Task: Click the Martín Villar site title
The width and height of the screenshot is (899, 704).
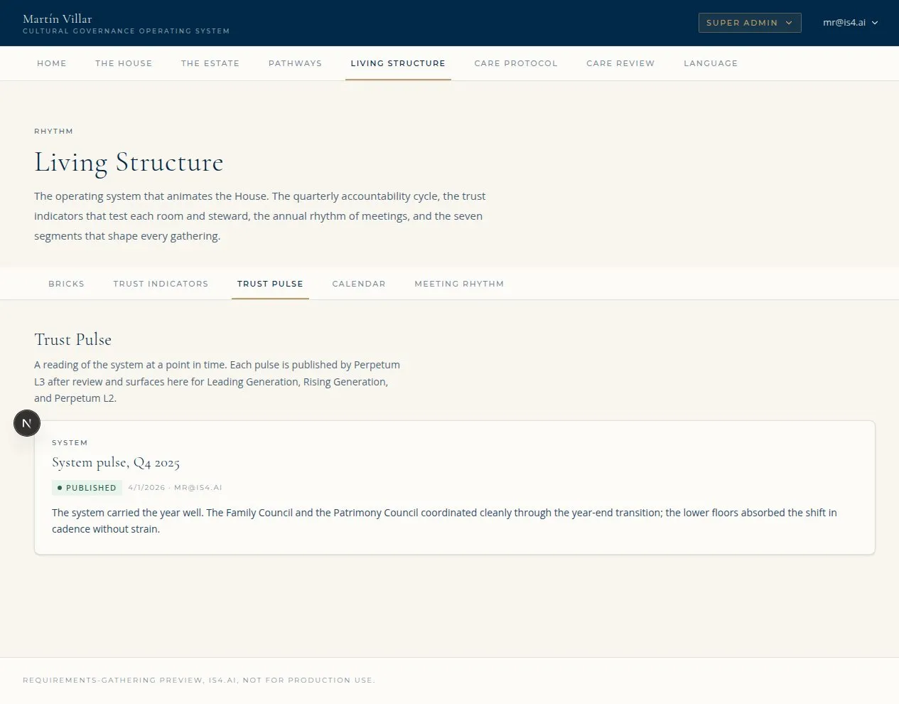Action: 58,19
